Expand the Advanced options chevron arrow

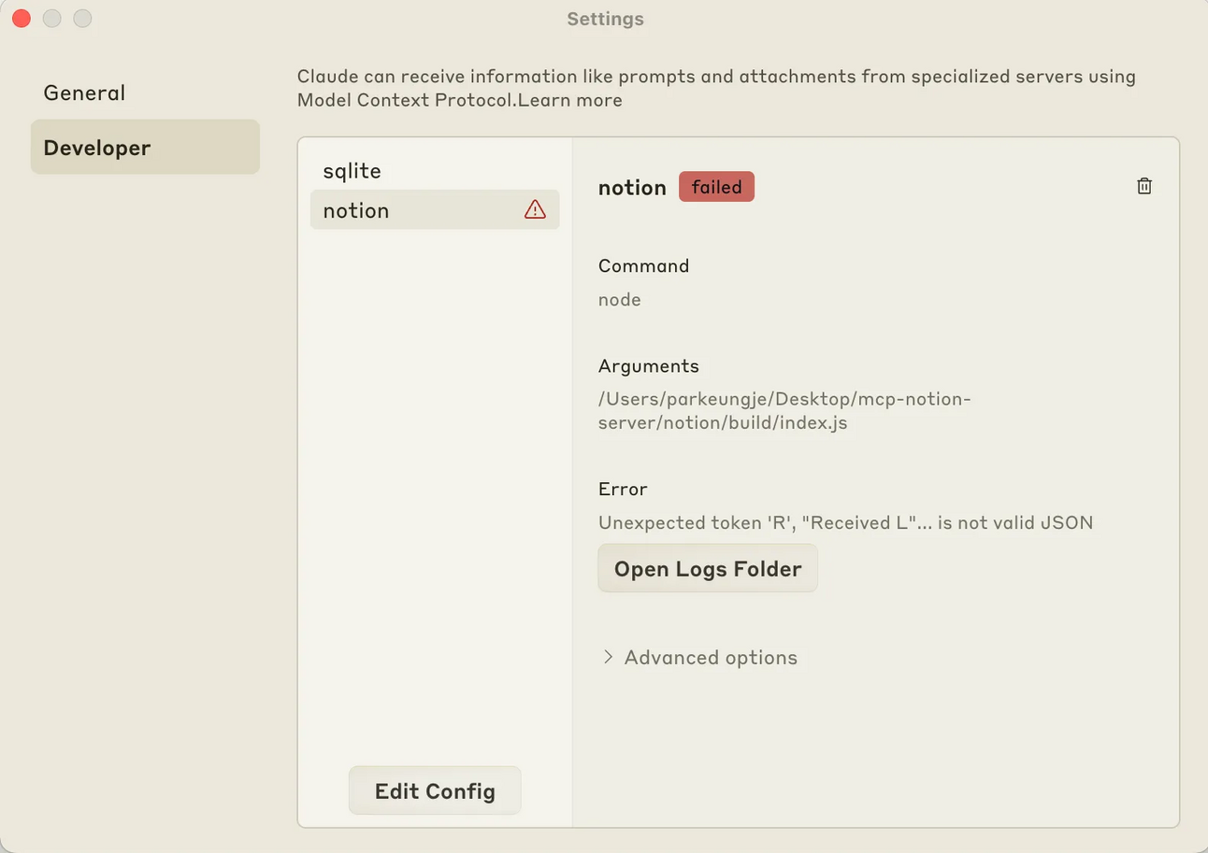point(608,657)
